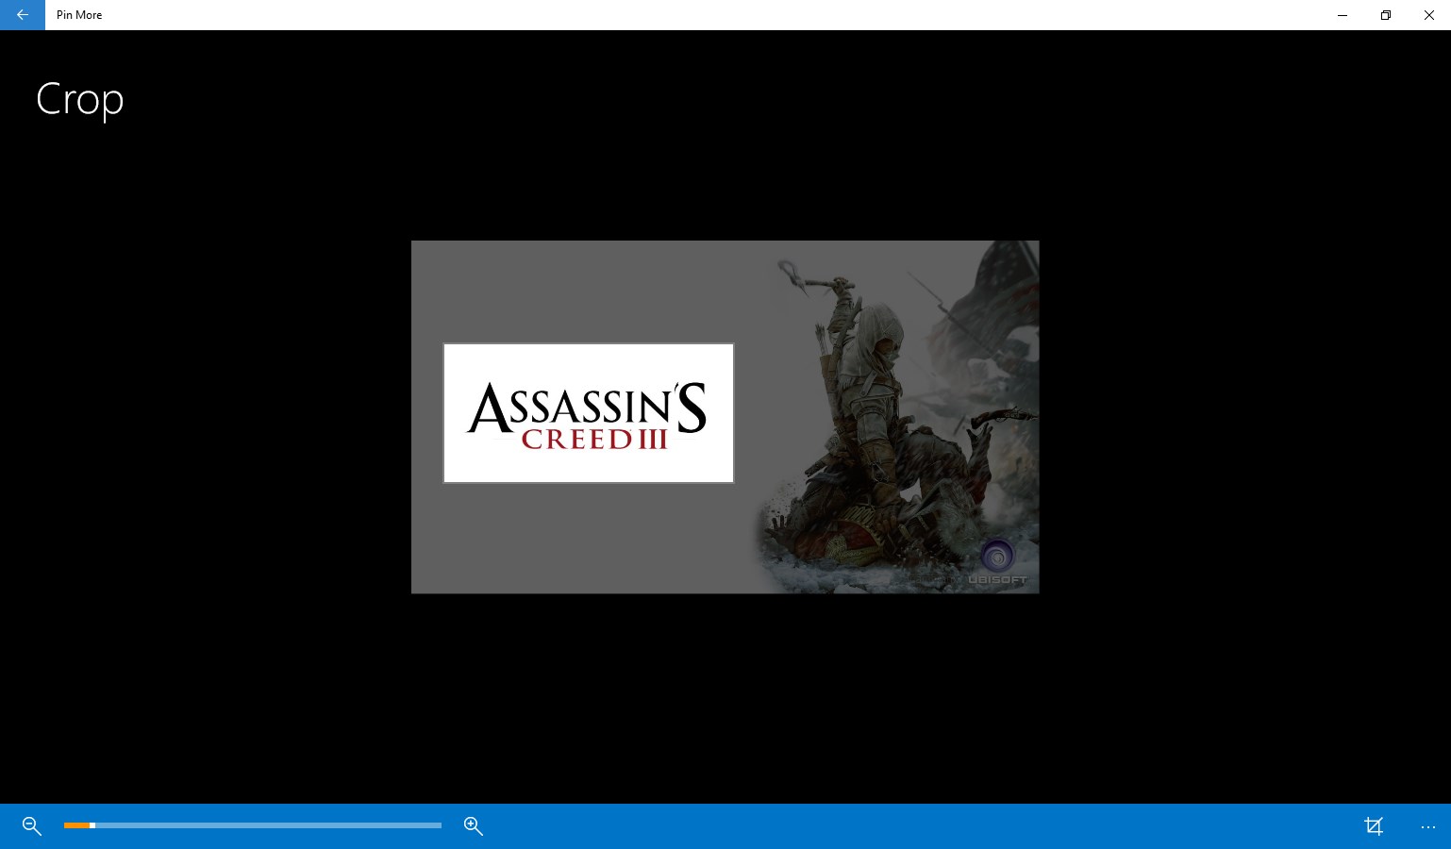
Task: Click the Ubisoft logo in the image
Action: click(x=997, y=557)
